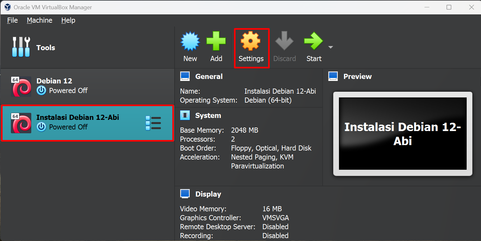Screen dimensions: 481x241
Task: Click the Recording Disabled value
Action: click(x=275, y=236)
